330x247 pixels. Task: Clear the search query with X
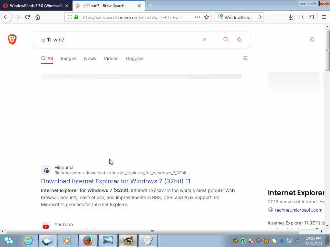click(x=204, y=40)
